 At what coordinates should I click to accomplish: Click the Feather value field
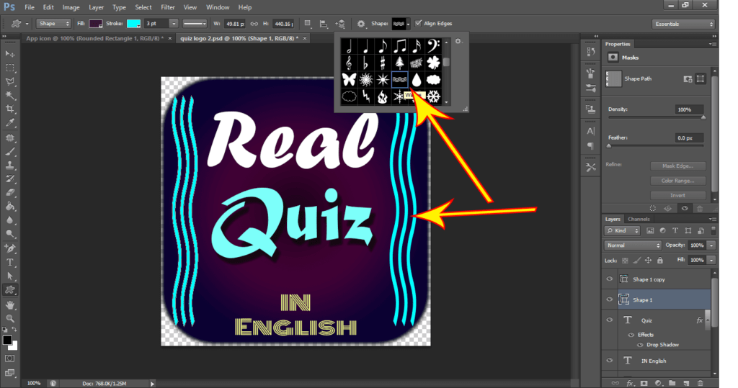(689, 137)
